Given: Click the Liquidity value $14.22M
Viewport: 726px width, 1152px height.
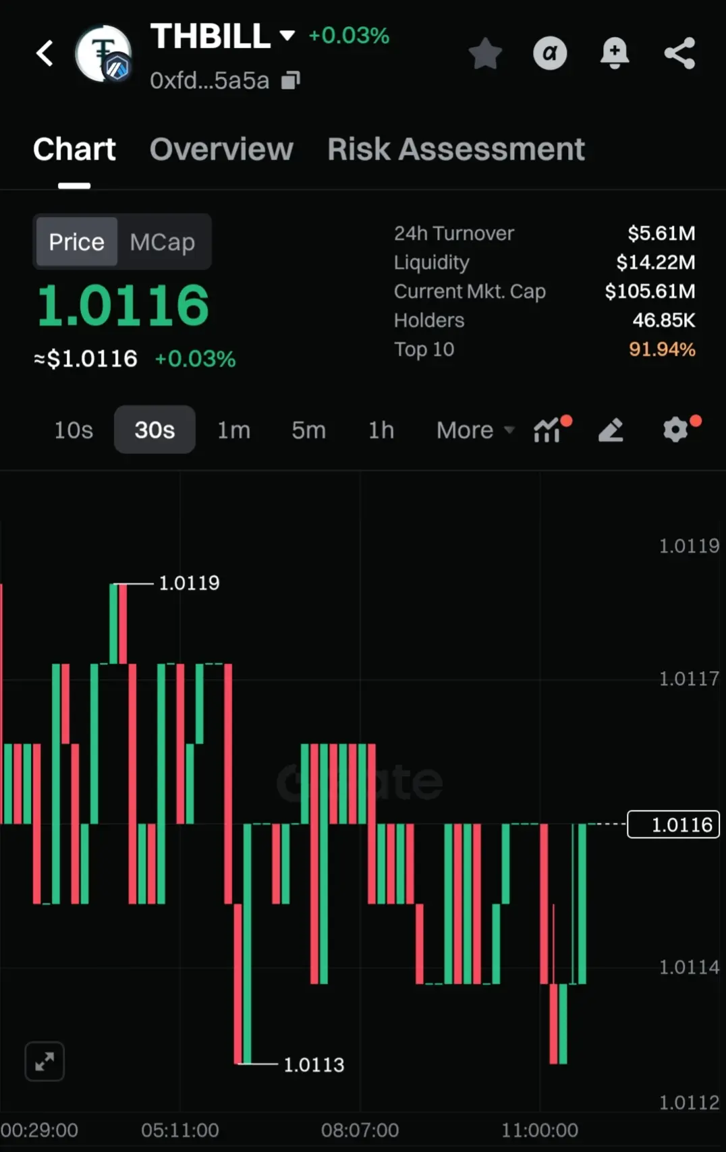Looking at the screenshot, I should [x=656, y=262].
